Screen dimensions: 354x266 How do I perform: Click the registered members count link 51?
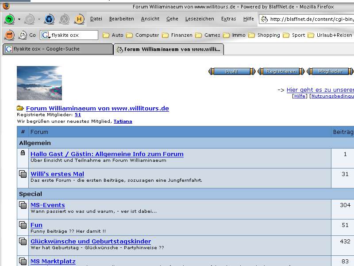[x=78, y=115]
